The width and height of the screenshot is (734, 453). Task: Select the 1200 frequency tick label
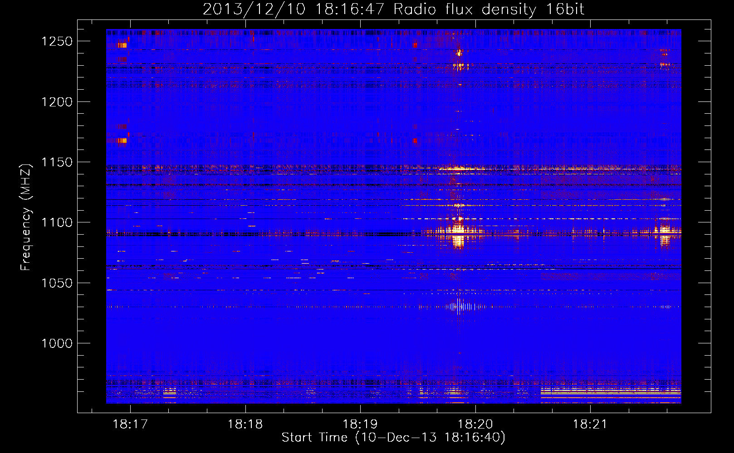click(x=57, y=102)
